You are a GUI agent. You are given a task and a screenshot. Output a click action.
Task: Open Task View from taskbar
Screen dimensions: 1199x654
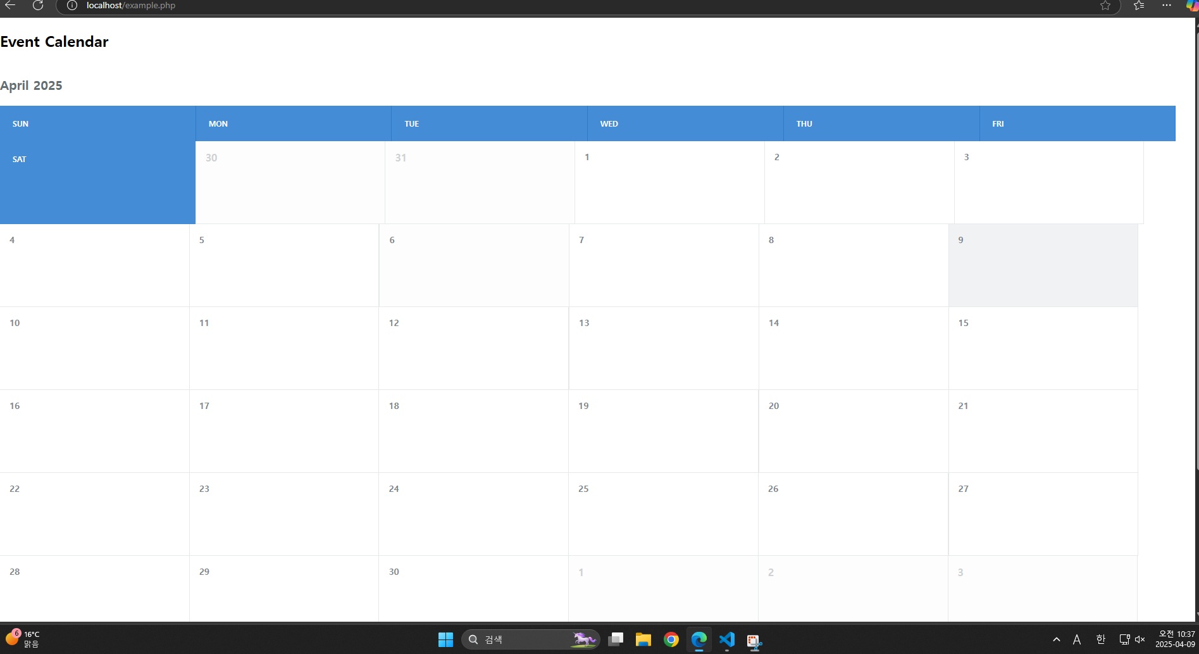click(616, 639)
